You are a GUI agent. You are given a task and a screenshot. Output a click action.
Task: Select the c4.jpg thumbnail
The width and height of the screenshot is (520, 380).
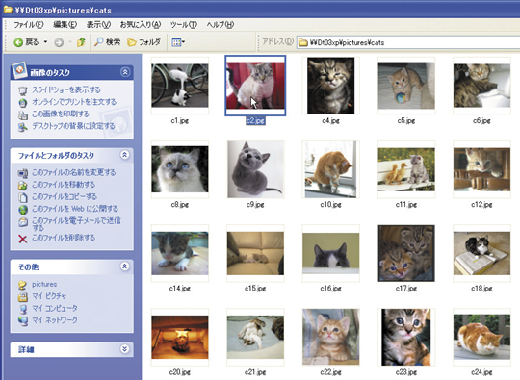(x=330, y=86)
